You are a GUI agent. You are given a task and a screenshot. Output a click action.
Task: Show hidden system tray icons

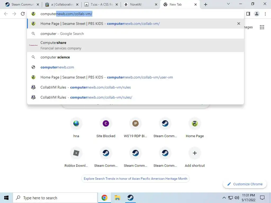point(224,198)
